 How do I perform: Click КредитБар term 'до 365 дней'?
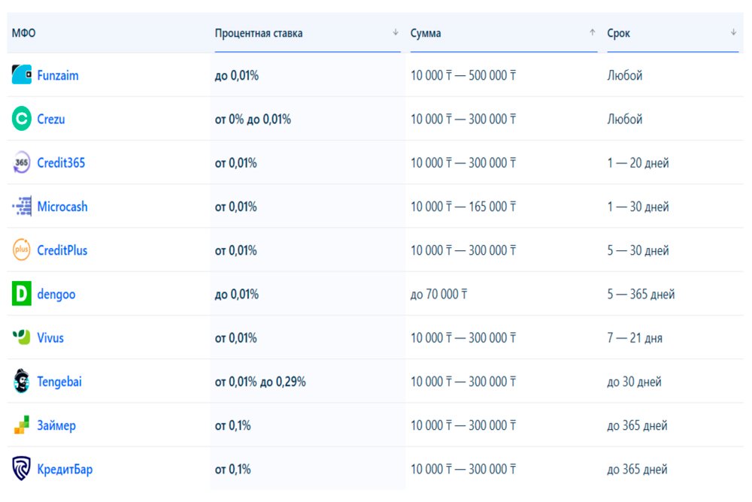pyautogui.click(x=637, y=469)
